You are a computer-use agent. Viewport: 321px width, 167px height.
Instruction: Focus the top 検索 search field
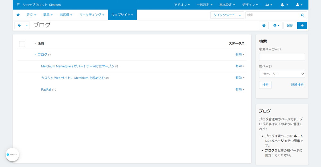[x=272, y=15]
